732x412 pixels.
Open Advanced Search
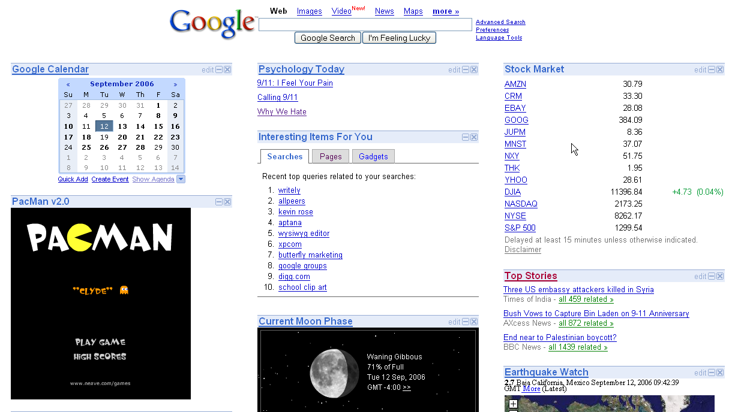(500, 22)
